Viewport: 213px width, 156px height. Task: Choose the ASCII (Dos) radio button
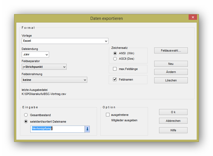pos(115,59)
